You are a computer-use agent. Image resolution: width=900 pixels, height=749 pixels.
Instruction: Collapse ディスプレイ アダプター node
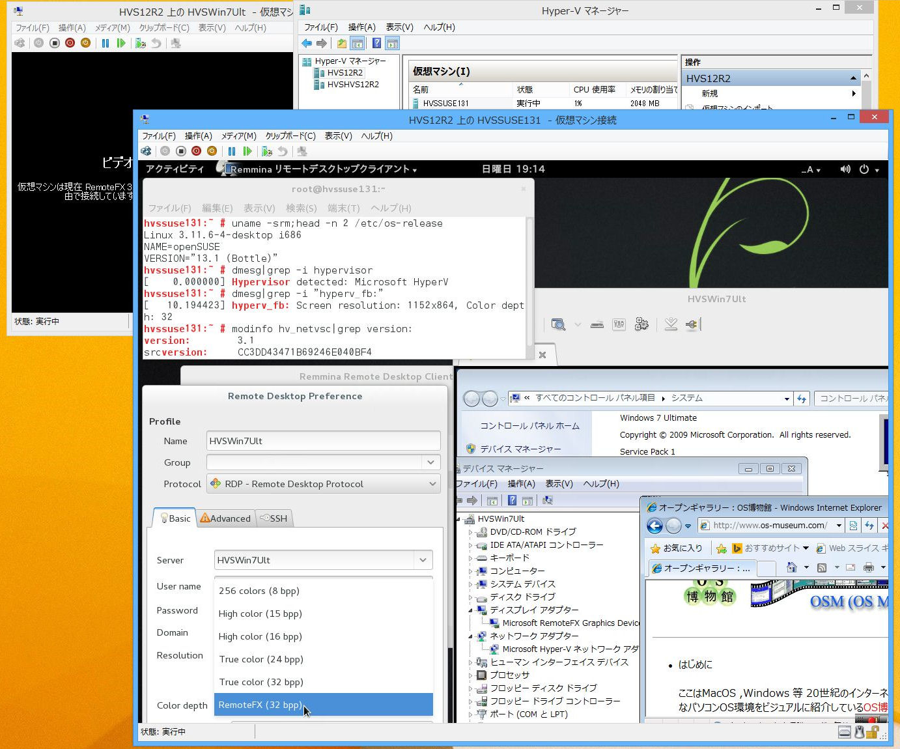(470, 610)
